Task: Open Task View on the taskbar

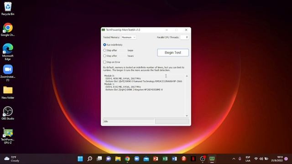Action: click(x=99, y=159)
